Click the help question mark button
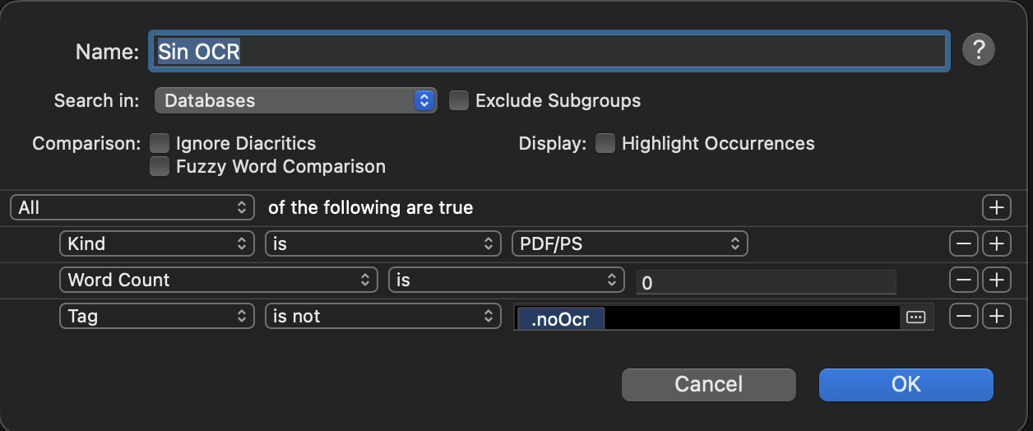The height and width of the screenshot is (431, 1033). (978, 51)
